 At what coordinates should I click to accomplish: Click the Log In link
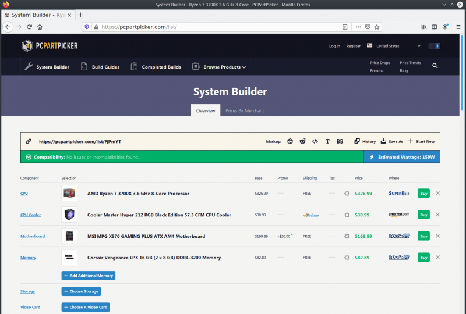point(334,46)
